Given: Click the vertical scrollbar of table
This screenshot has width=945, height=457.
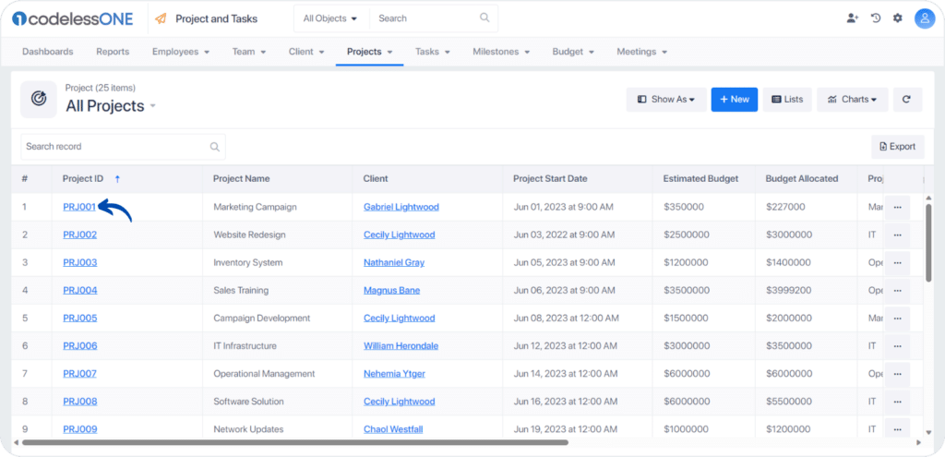Looking at the screenshot, I should 928,243.
